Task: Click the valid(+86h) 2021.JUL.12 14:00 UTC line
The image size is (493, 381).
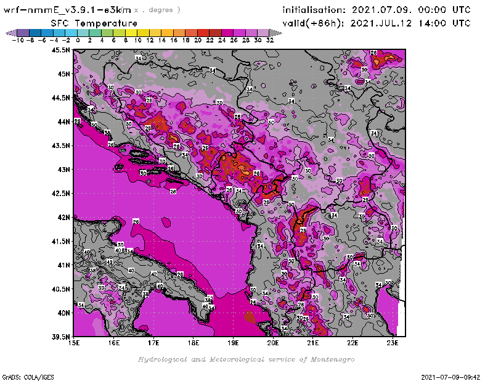Action: [377, 23]
